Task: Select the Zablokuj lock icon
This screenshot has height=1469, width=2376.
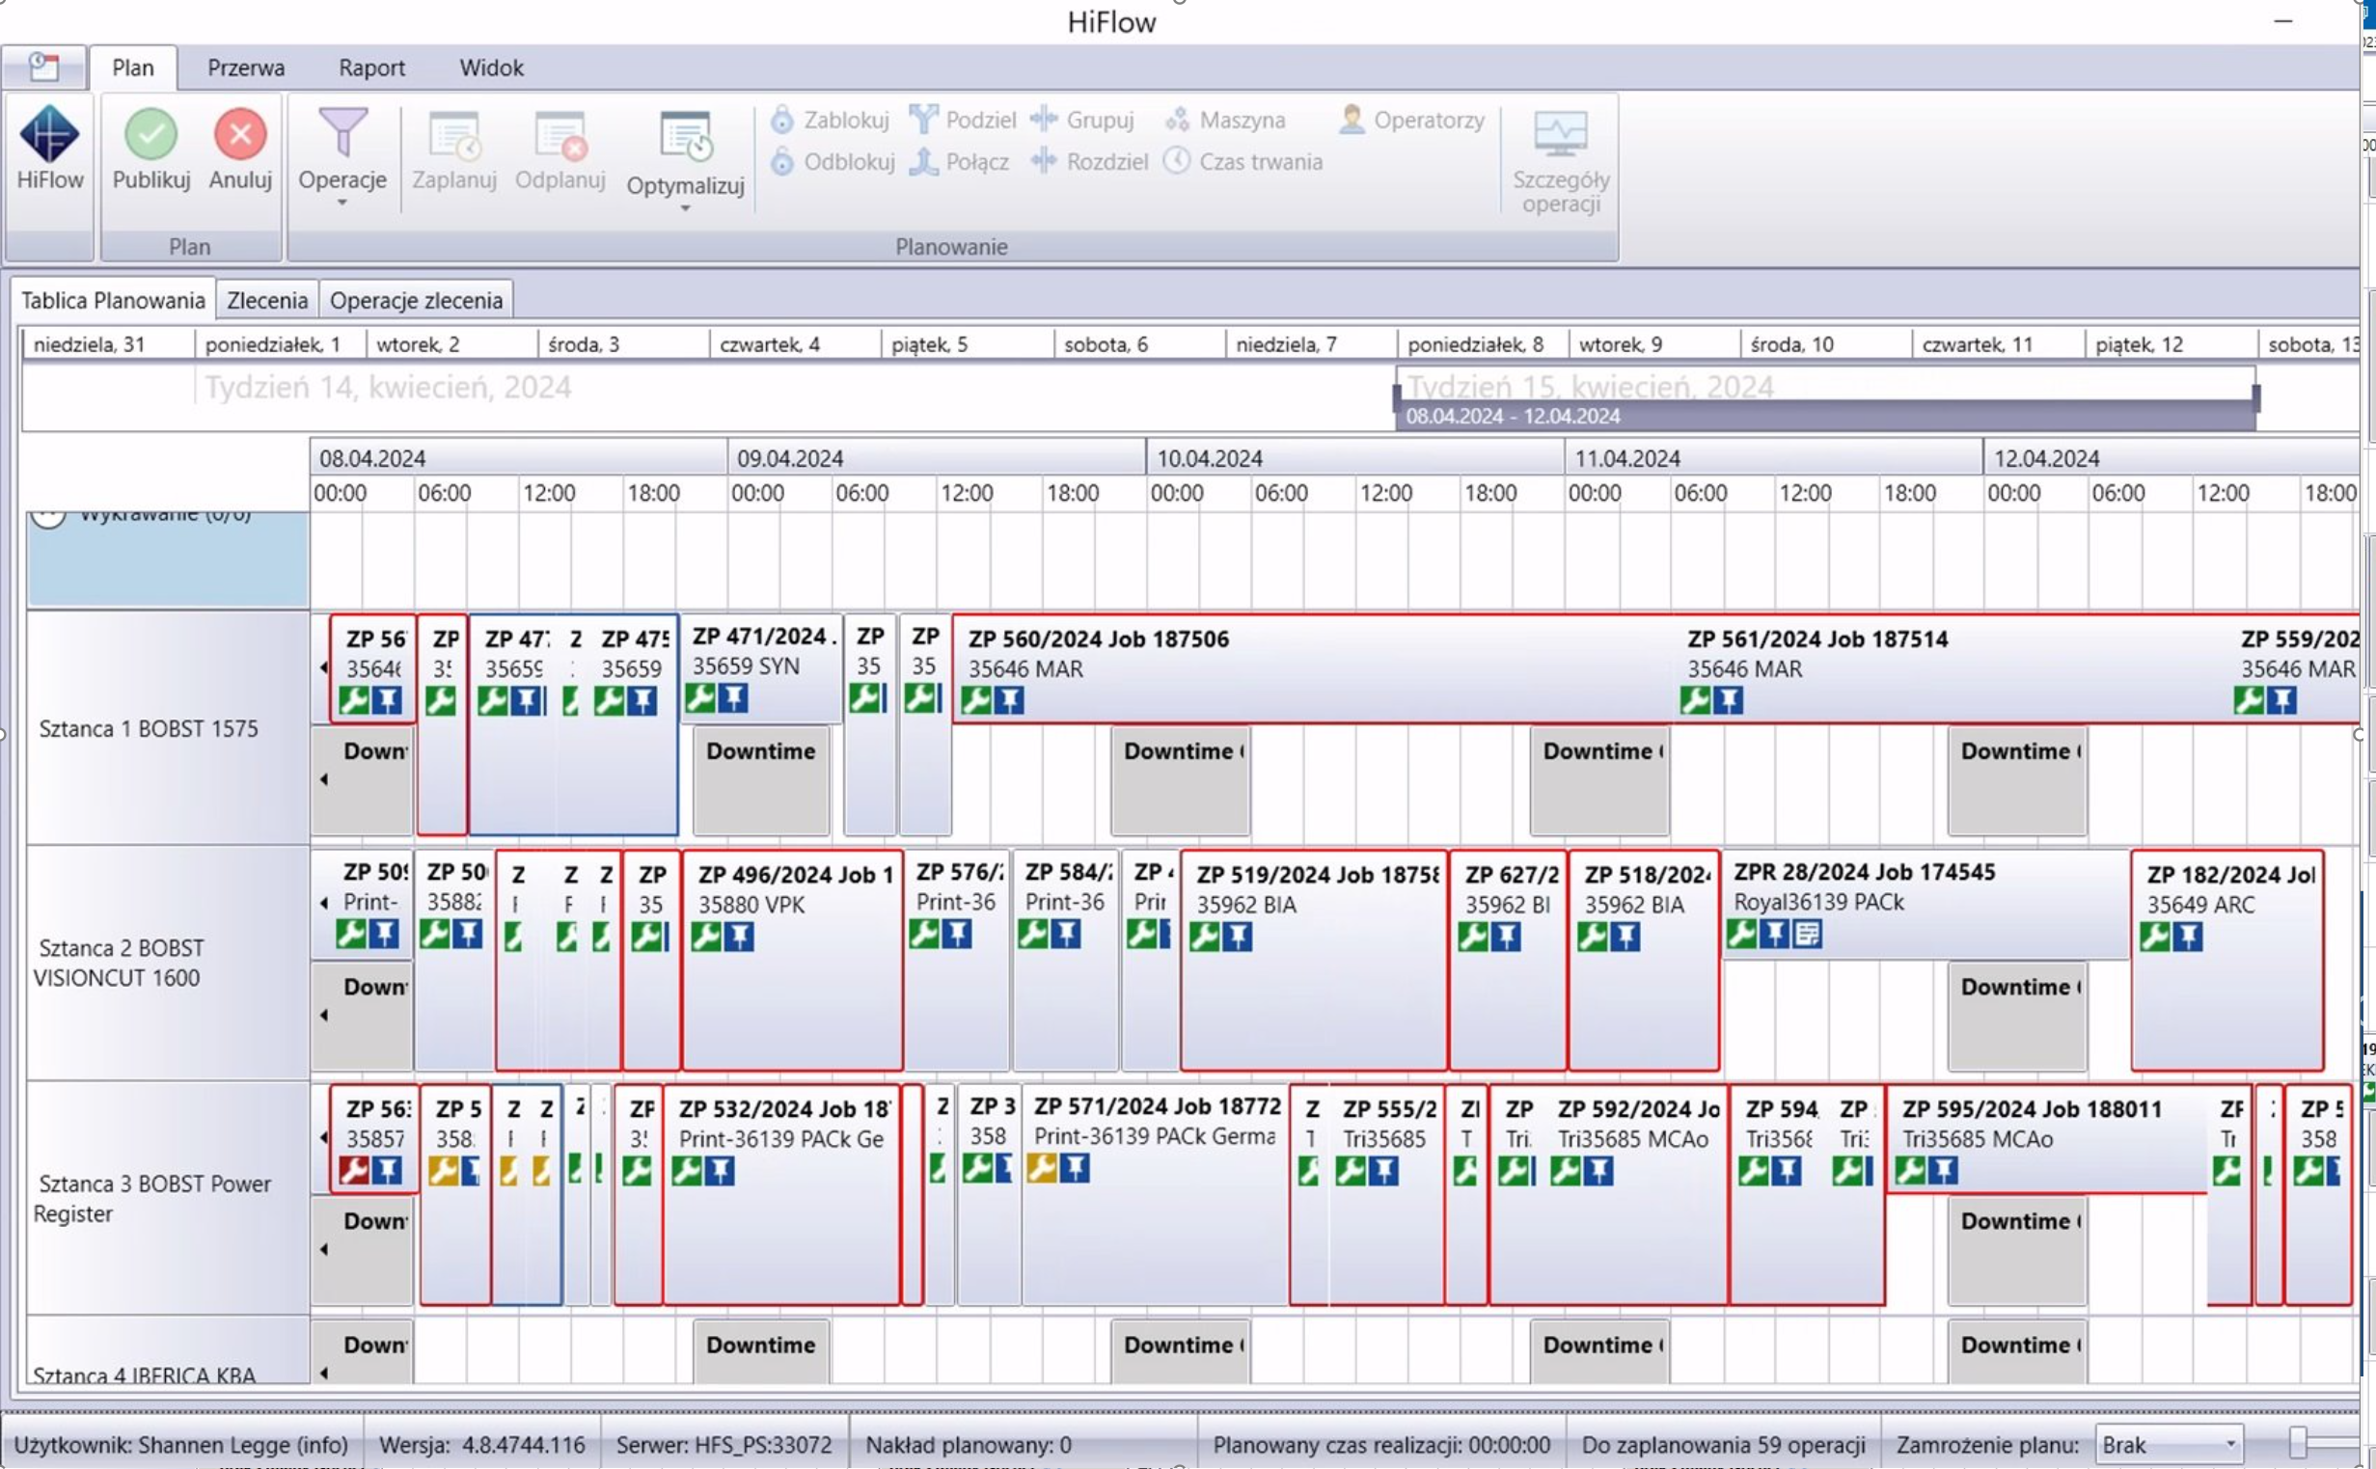Action: (783, 119)
